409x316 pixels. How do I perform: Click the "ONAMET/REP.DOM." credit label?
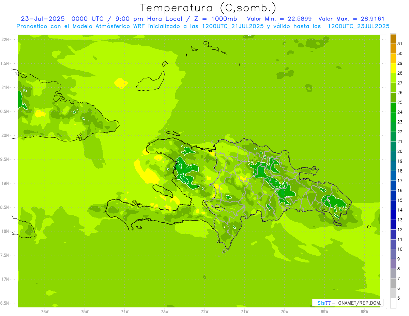coord(360,303)
